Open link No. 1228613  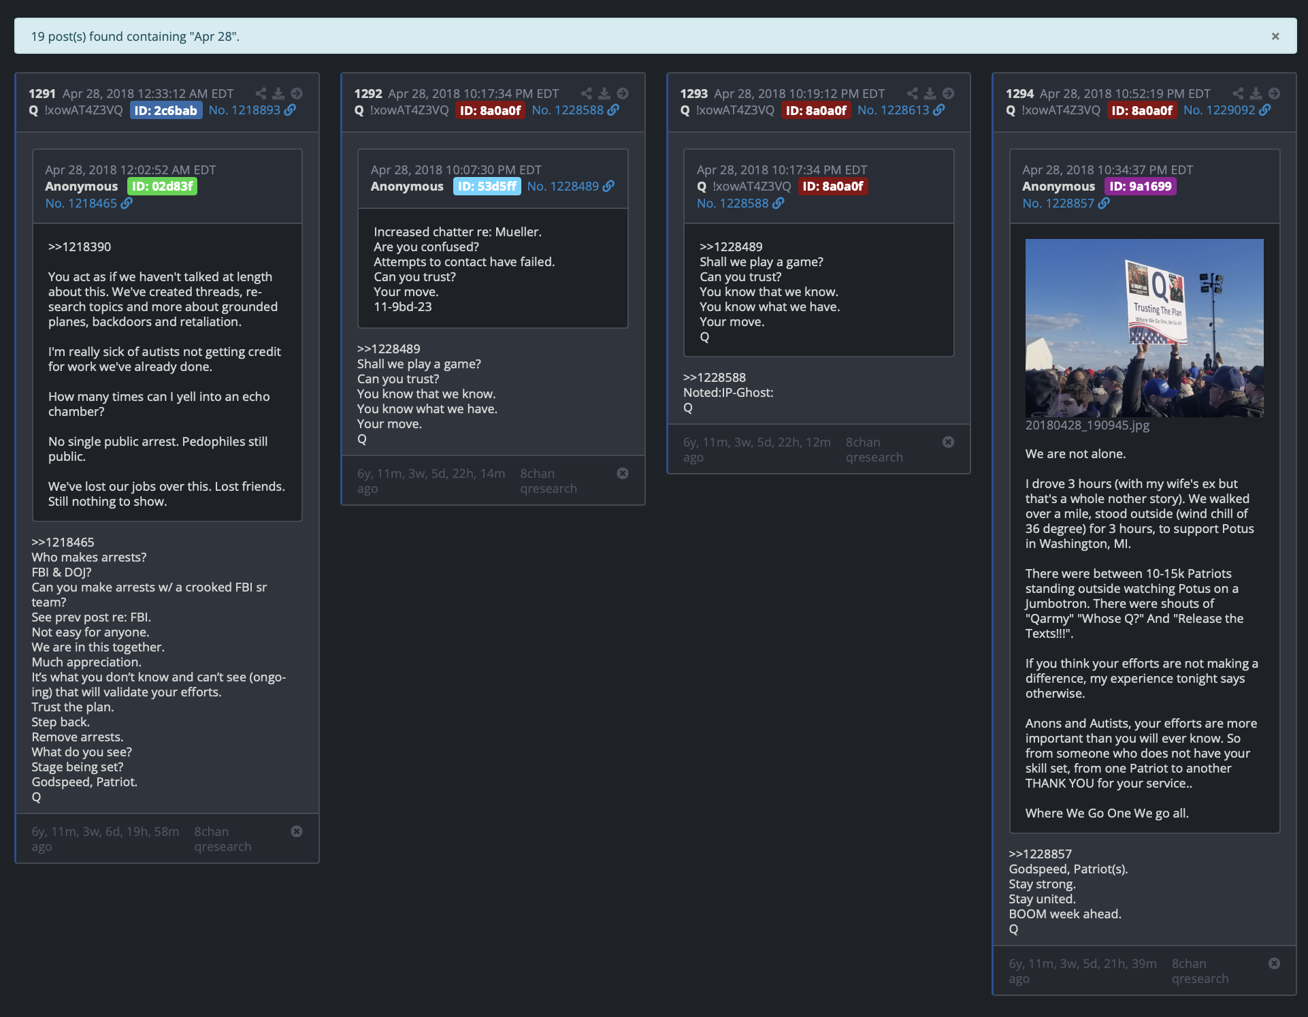tap(901, 110)
